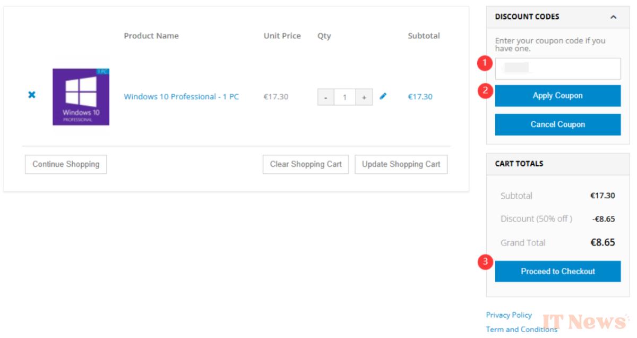Collapse the Discount Codes section chevron
Image resolution: width=637 pixels, height=338 pixels.
pyautogui.click(x=614, y=17)
